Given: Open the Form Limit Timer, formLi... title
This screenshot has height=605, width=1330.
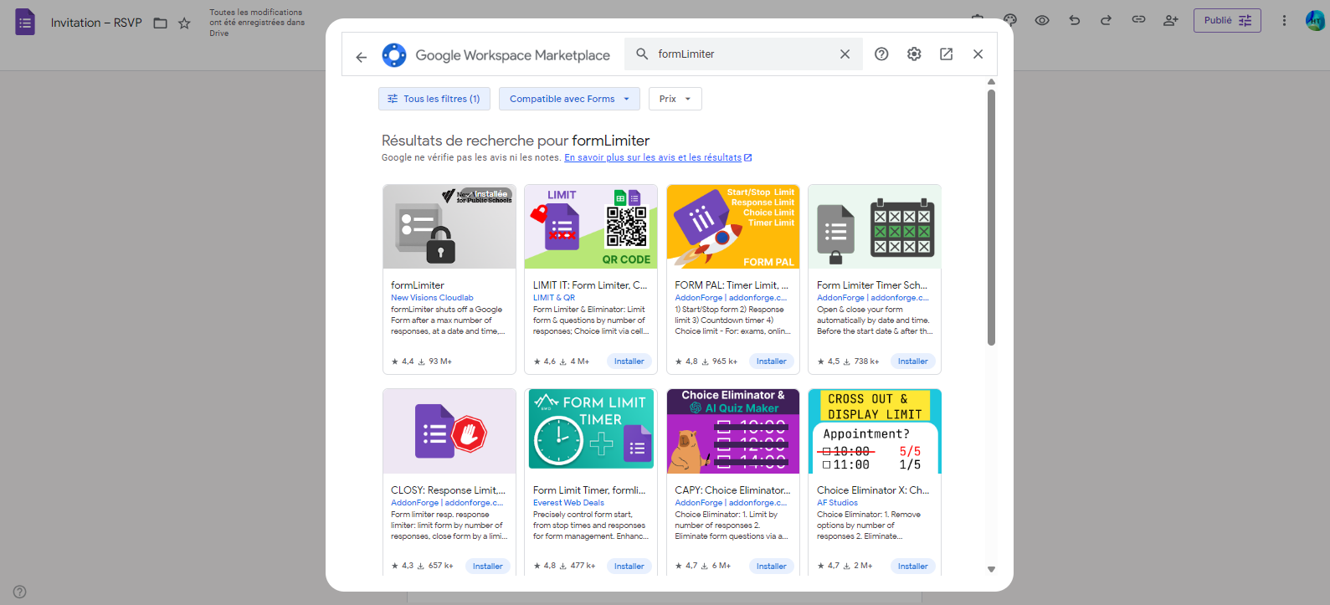Looking at the screenshot, I should (x=589, y=490).
